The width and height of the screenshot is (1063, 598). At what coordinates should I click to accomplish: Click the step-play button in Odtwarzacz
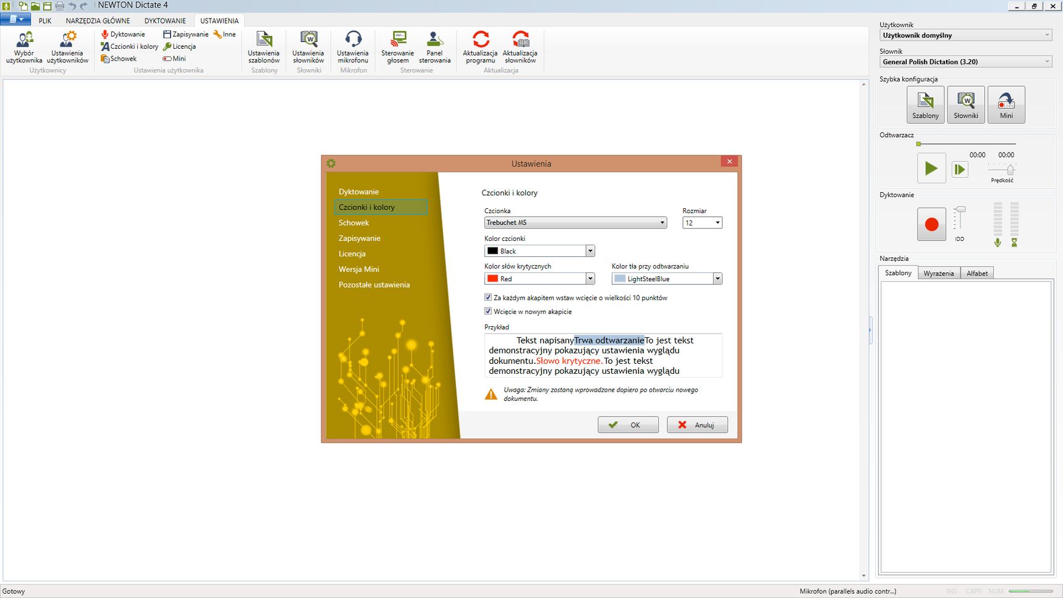pyautogui.click(x=960, y=169)
